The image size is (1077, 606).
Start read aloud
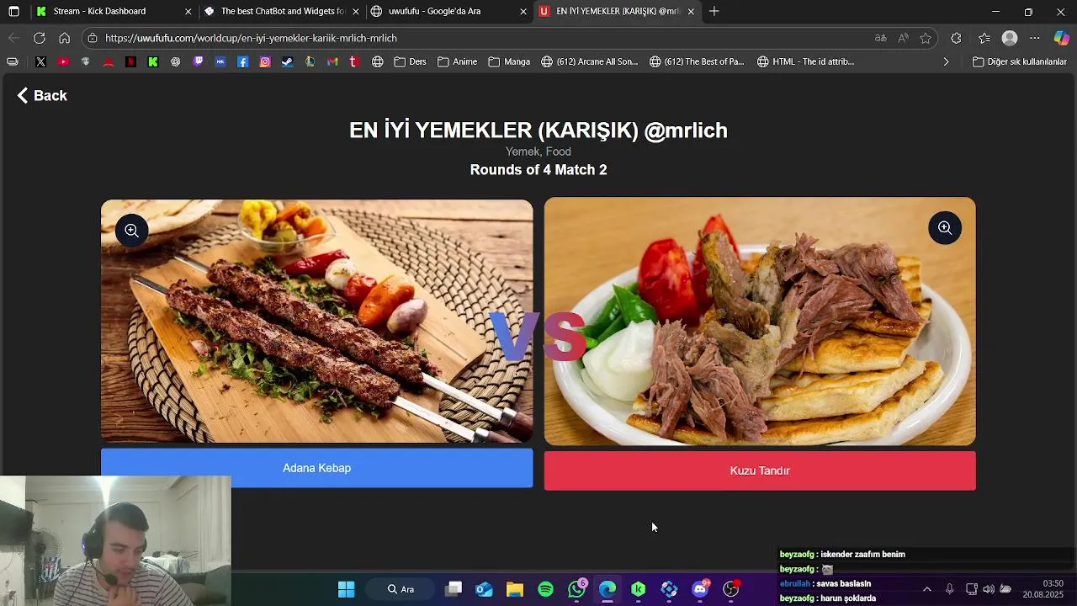click(903, 38)
